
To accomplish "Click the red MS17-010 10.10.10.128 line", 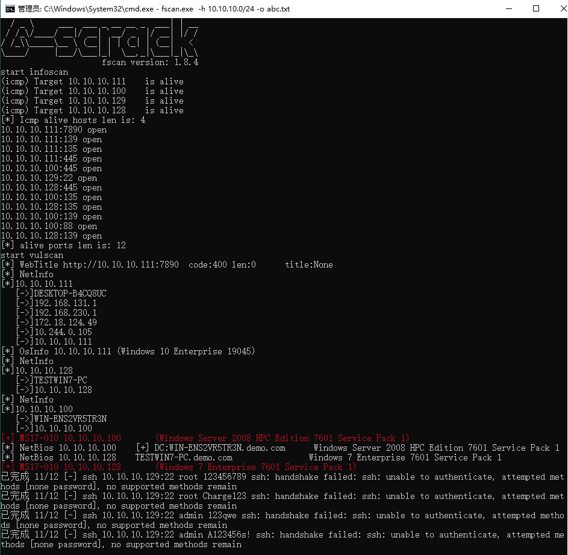I will click(x=178, y=467).
